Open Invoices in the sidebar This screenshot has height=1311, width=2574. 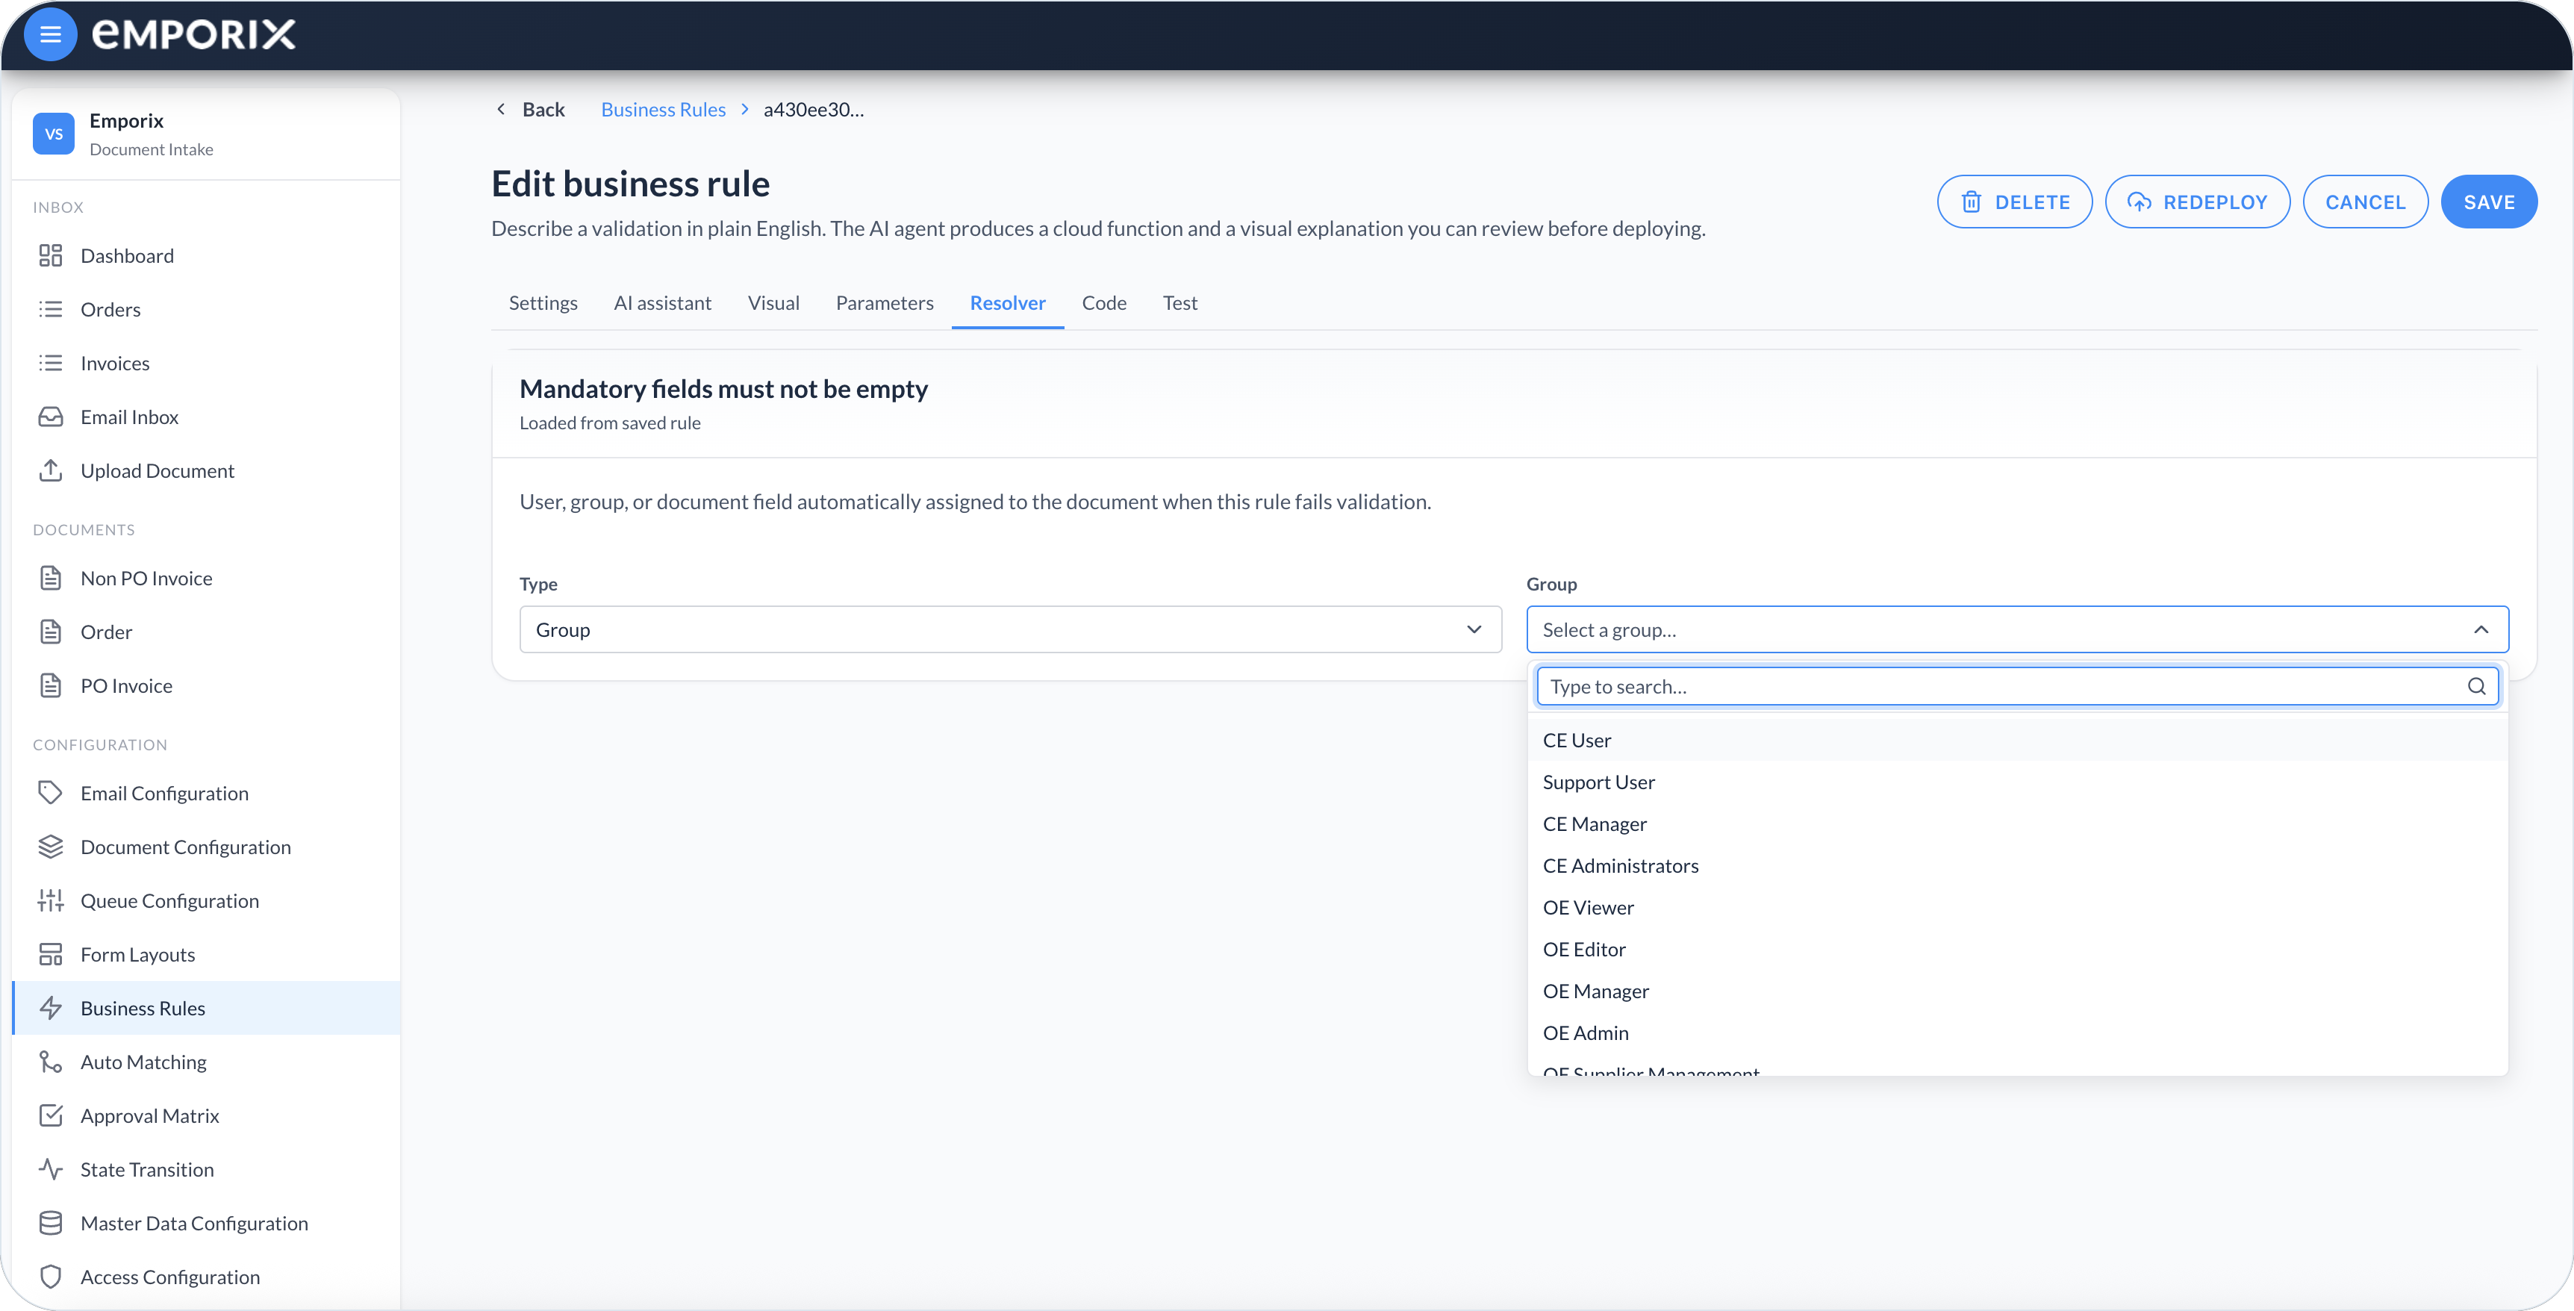[x=206, y=364]
